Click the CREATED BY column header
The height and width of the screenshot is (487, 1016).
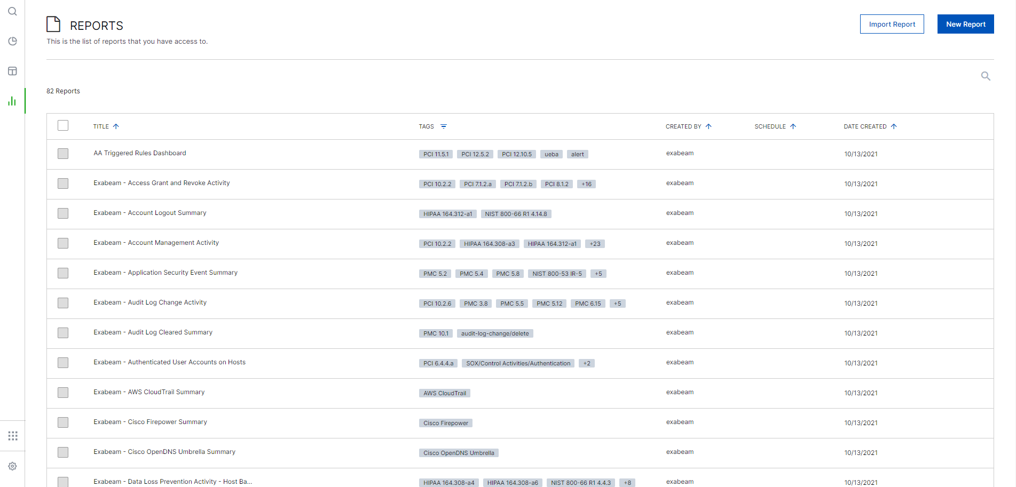[x=683, y=126]
